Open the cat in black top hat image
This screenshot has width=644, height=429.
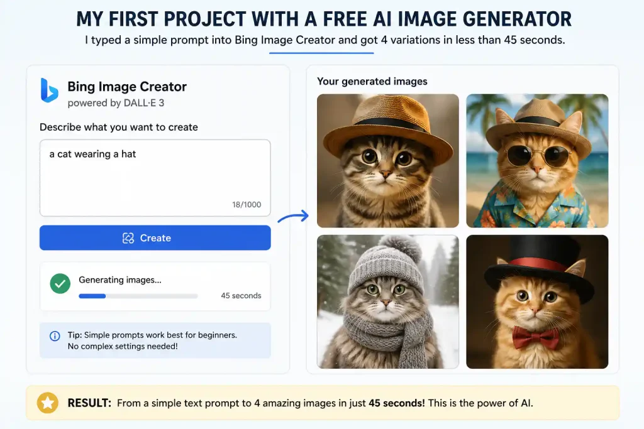click(x=537, y=301)
